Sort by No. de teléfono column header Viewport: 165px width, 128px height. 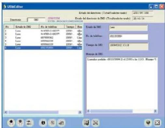52,27
